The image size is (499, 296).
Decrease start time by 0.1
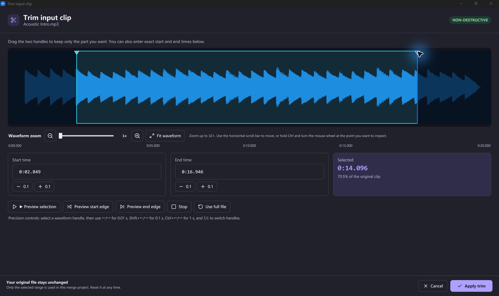[22, 186]
